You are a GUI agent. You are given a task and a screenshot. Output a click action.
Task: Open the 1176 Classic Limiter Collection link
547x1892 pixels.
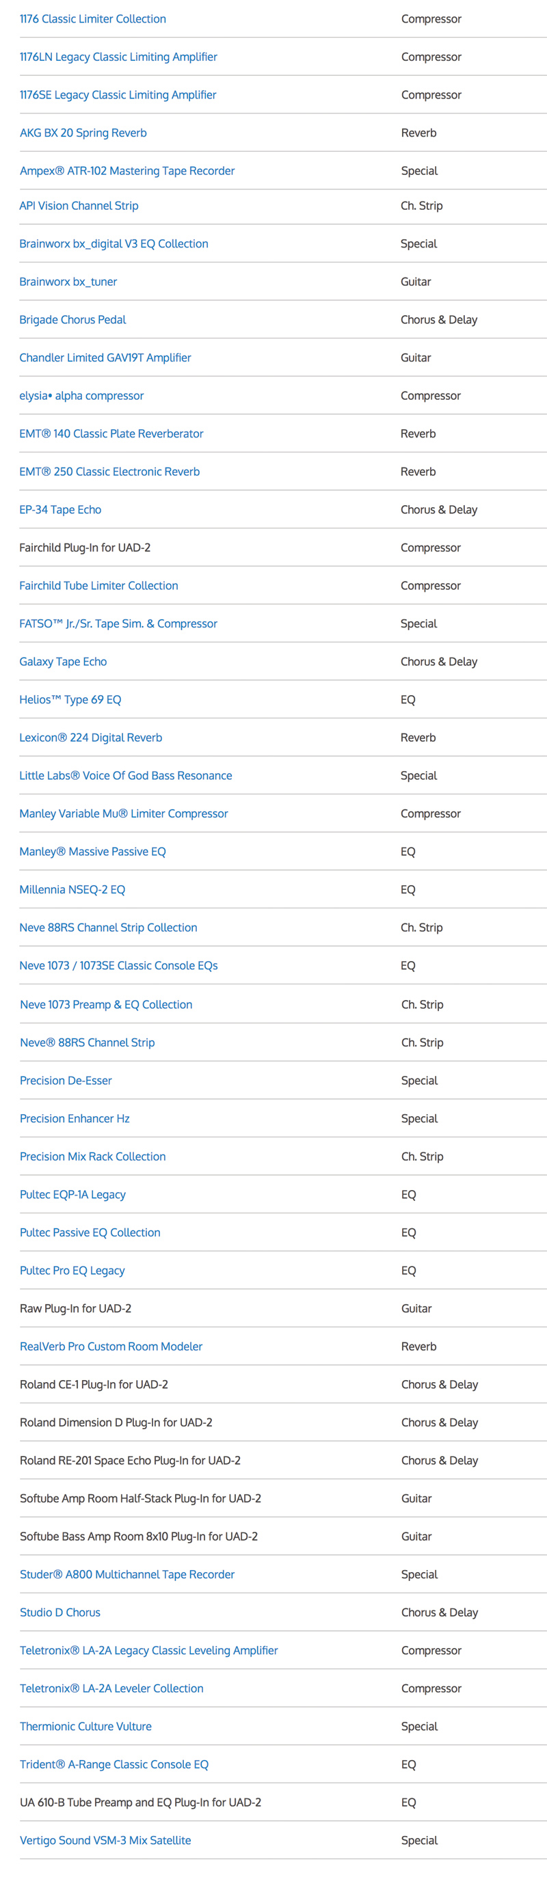92,19
